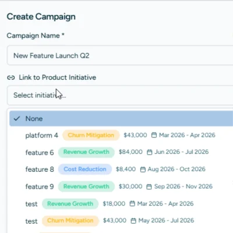
Task: Click the Jun 2026 - Jul 2026 date range
Action: point(181,151)
